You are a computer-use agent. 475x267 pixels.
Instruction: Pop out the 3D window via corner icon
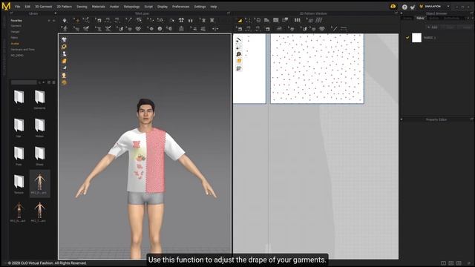[x=229, y=13]
